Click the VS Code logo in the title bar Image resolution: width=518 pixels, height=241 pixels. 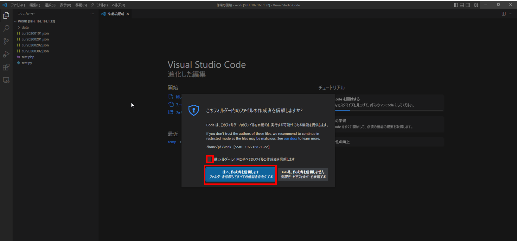[x=4, y=5]
